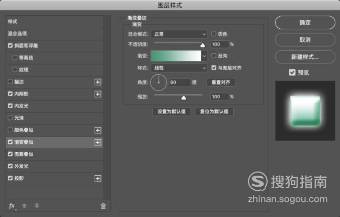Image resolution: width=340 pixels, height=217 pixels.
Task: Click the 不透明度 slider handle
Action: point(202,45)
